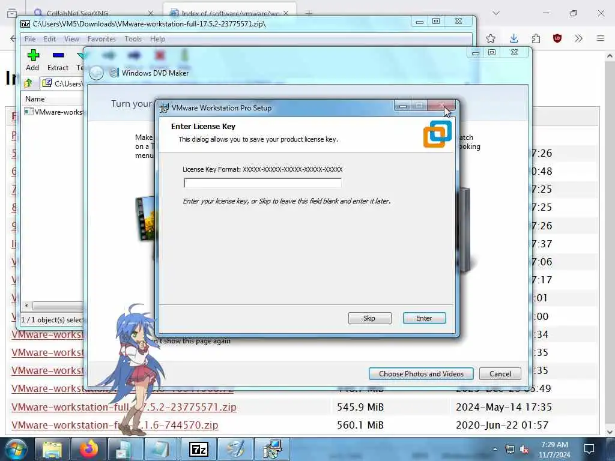Open the Help menu in 7-Zip

coord(157,39)
